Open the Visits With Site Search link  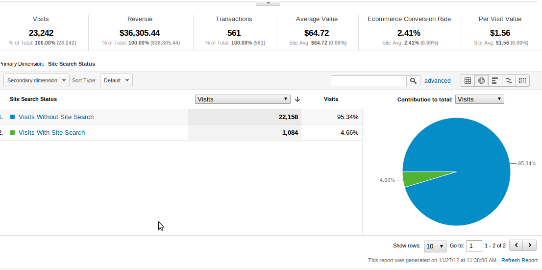coord(51,133)
